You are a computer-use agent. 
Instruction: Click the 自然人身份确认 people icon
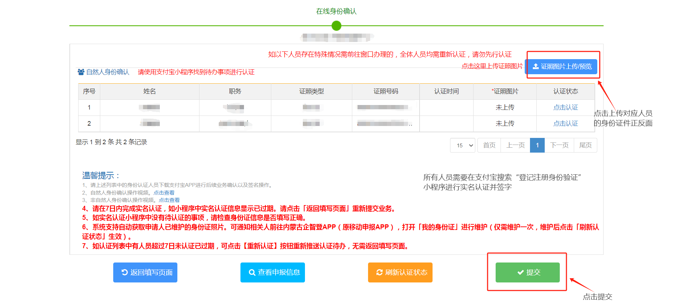[81, 72]
